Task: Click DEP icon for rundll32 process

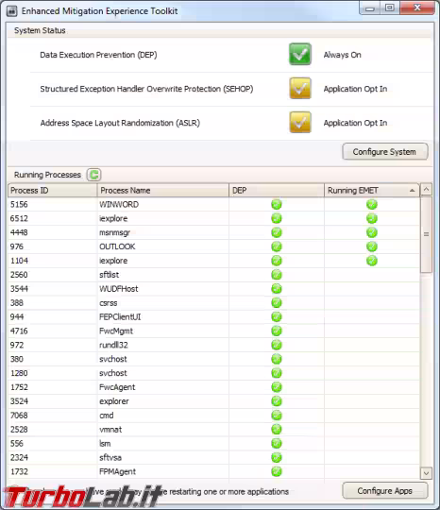Action: [x=277, y=345]
